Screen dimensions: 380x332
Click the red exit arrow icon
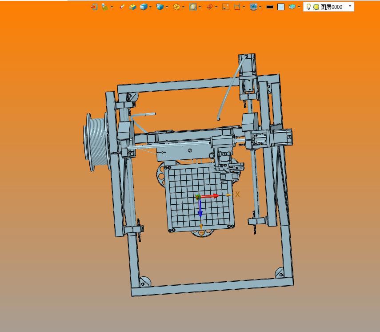pyautogui.click(x=94, y=7)
